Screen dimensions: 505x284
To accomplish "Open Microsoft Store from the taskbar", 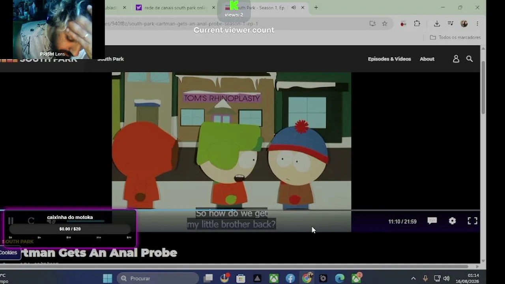I will [x=241, y=278].
